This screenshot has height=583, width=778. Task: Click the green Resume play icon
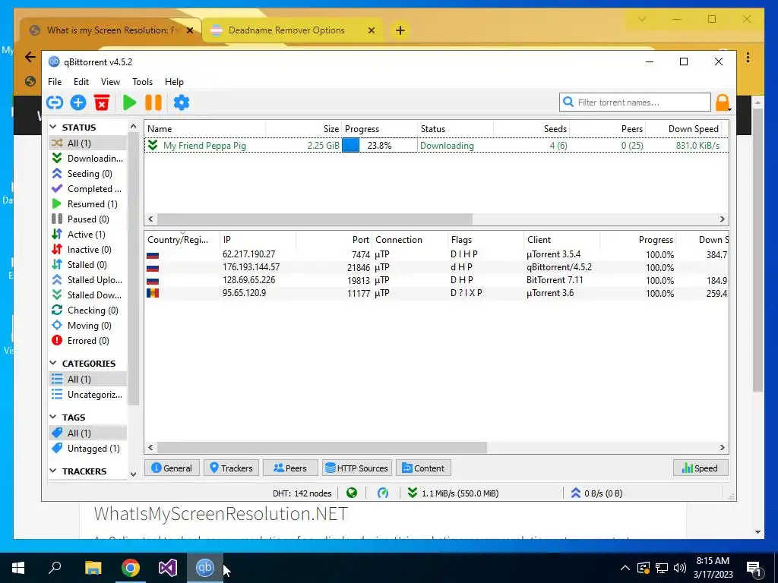pos(129,102)
